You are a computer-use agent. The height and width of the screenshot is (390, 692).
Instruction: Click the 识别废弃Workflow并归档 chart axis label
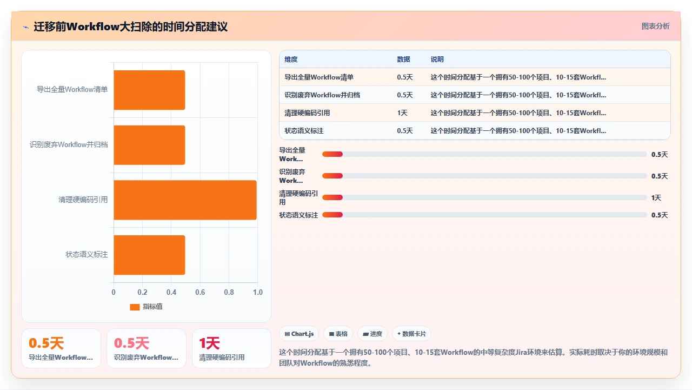pyautogui.click(x=69, y=145)
